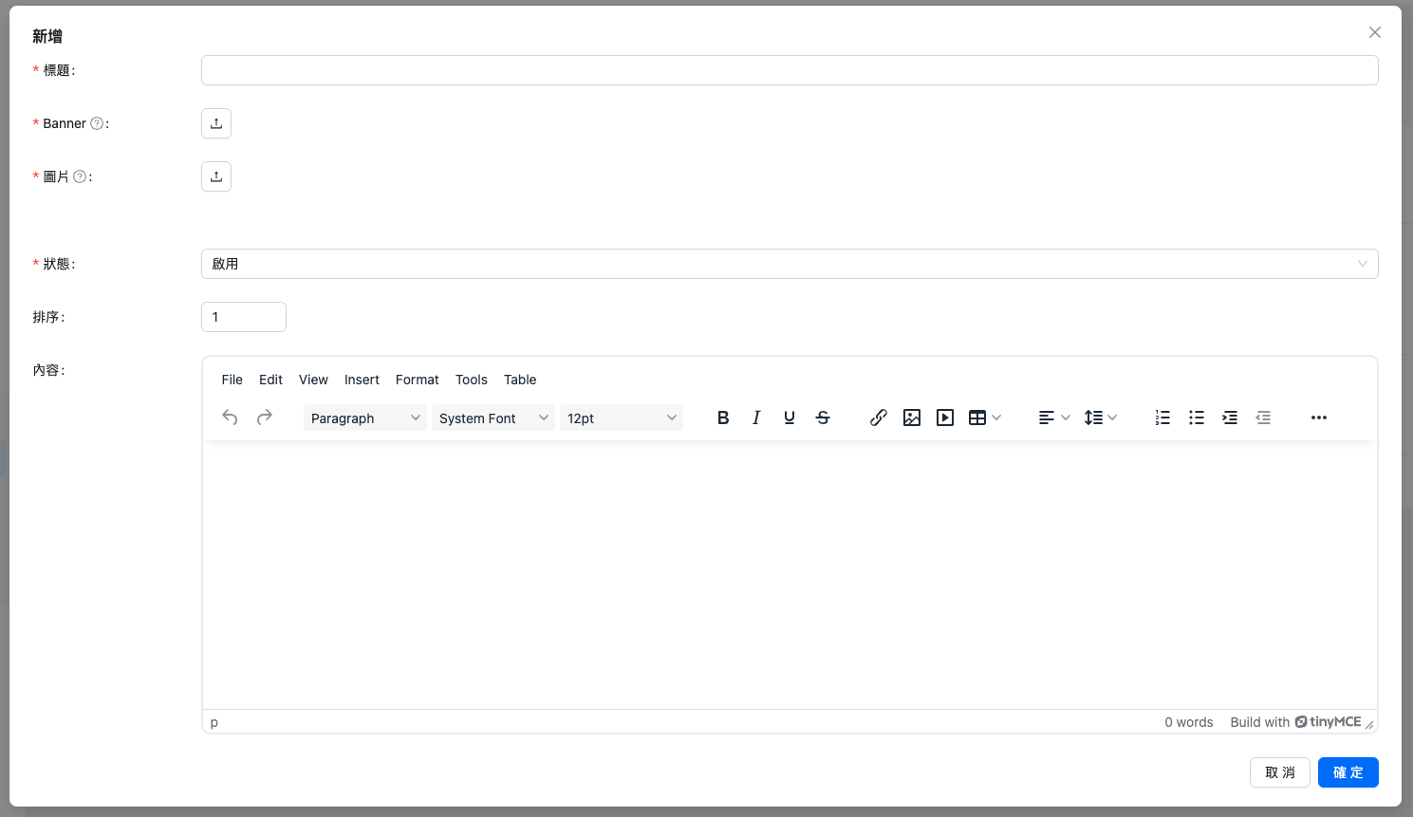Open the System Font dropdown
Viewport: 1413px width, 817px height.
click(493, 418)
